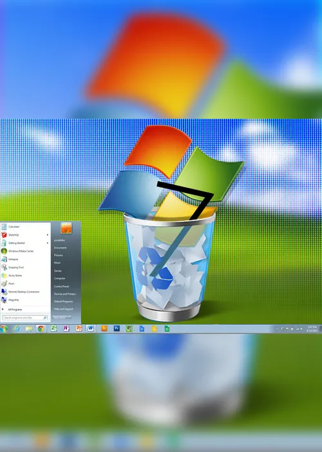Viewport: 322px width, 452px height.
Task: Open yellow Google Slides taskbar icon
Action: point(155,329)
